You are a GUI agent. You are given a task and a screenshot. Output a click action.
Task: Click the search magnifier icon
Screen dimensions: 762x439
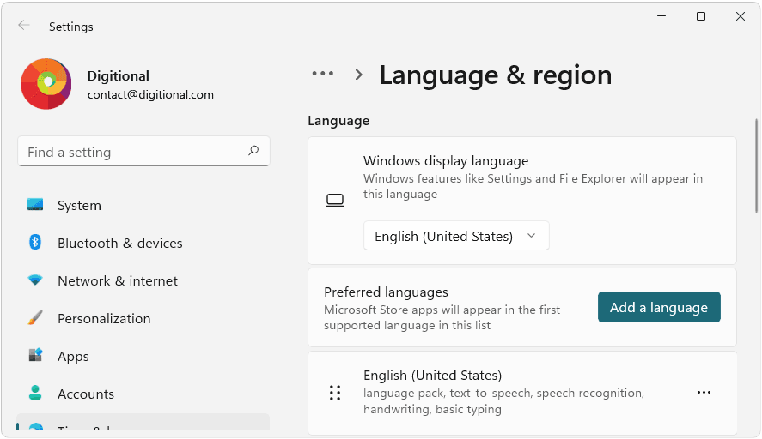pos(253,151)
